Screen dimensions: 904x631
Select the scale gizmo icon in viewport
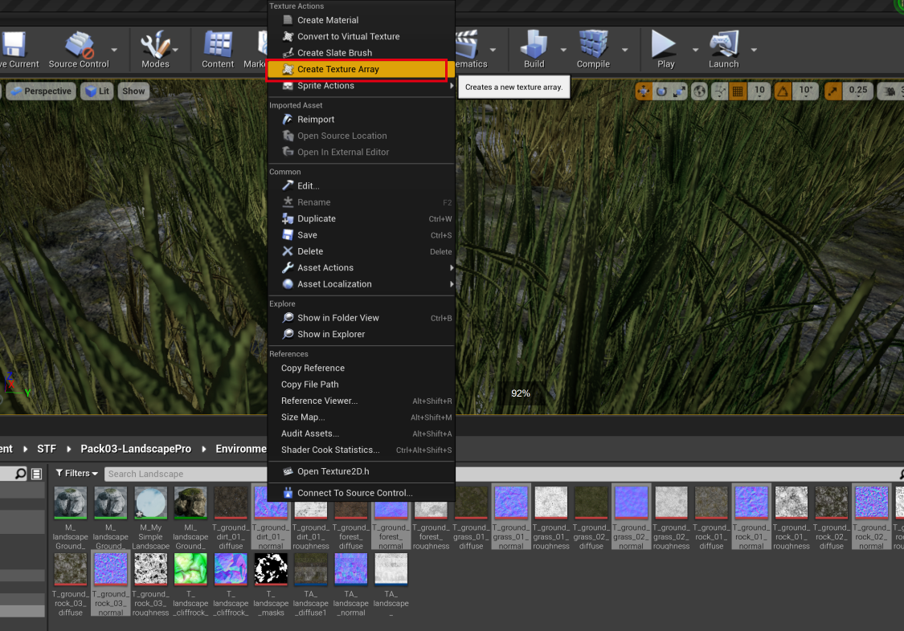pyautogui.click(x=679, y=91)
